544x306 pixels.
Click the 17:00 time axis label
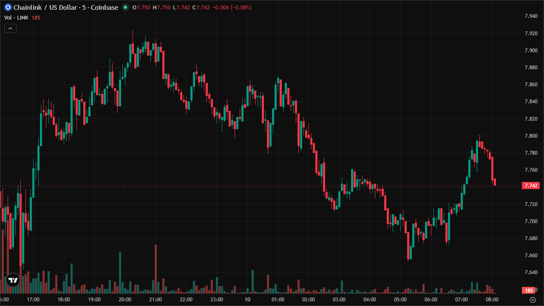pos(33,300)
